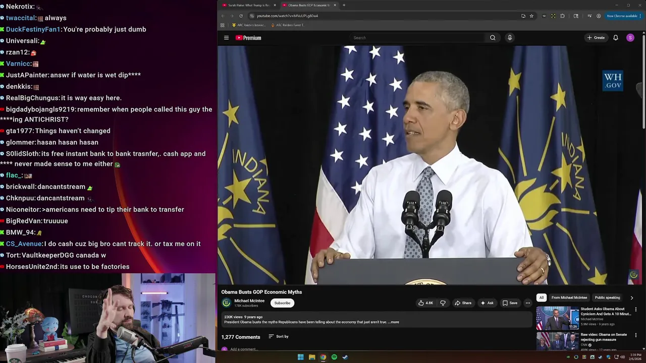Viewport: 646px width, 363px height.
Task: Bookmark this page with the star icon
Action: (531, 16)
